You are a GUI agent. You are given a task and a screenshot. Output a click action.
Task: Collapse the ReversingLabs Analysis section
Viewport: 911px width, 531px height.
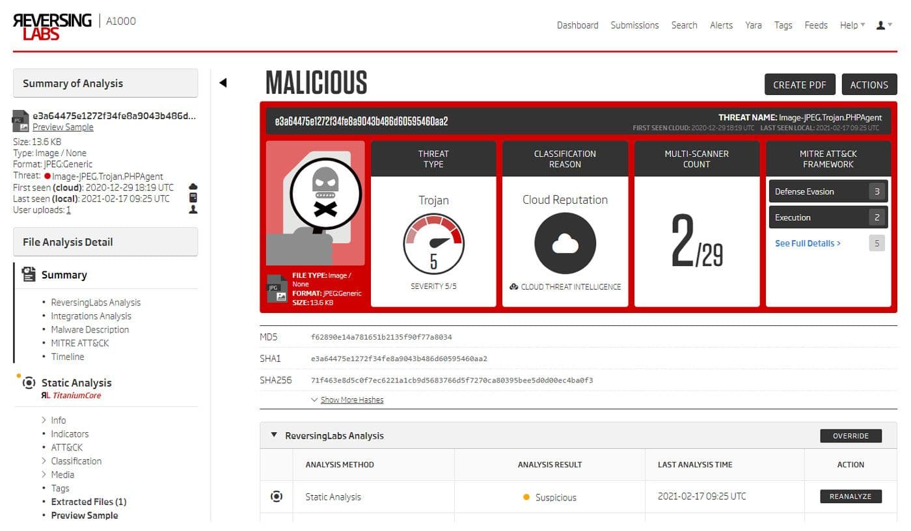[x=274, y=435]
